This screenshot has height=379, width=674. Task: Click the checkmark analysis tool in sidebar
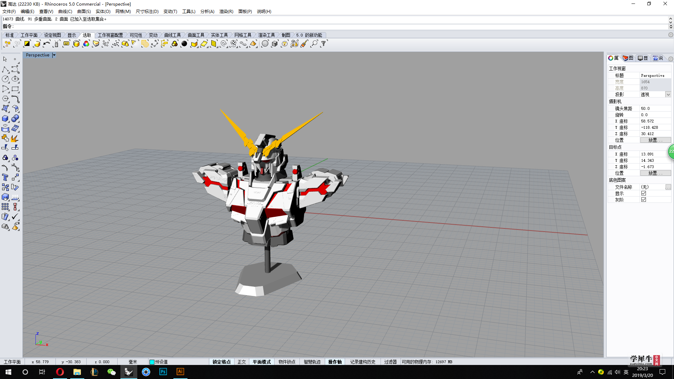pyautogui.click(x=15, y=217)
